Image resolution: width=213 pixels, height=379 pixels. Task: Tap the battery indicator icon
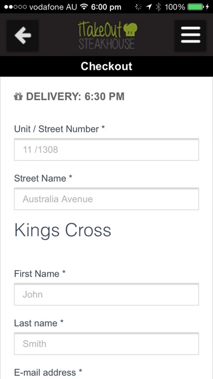[195, 7]
